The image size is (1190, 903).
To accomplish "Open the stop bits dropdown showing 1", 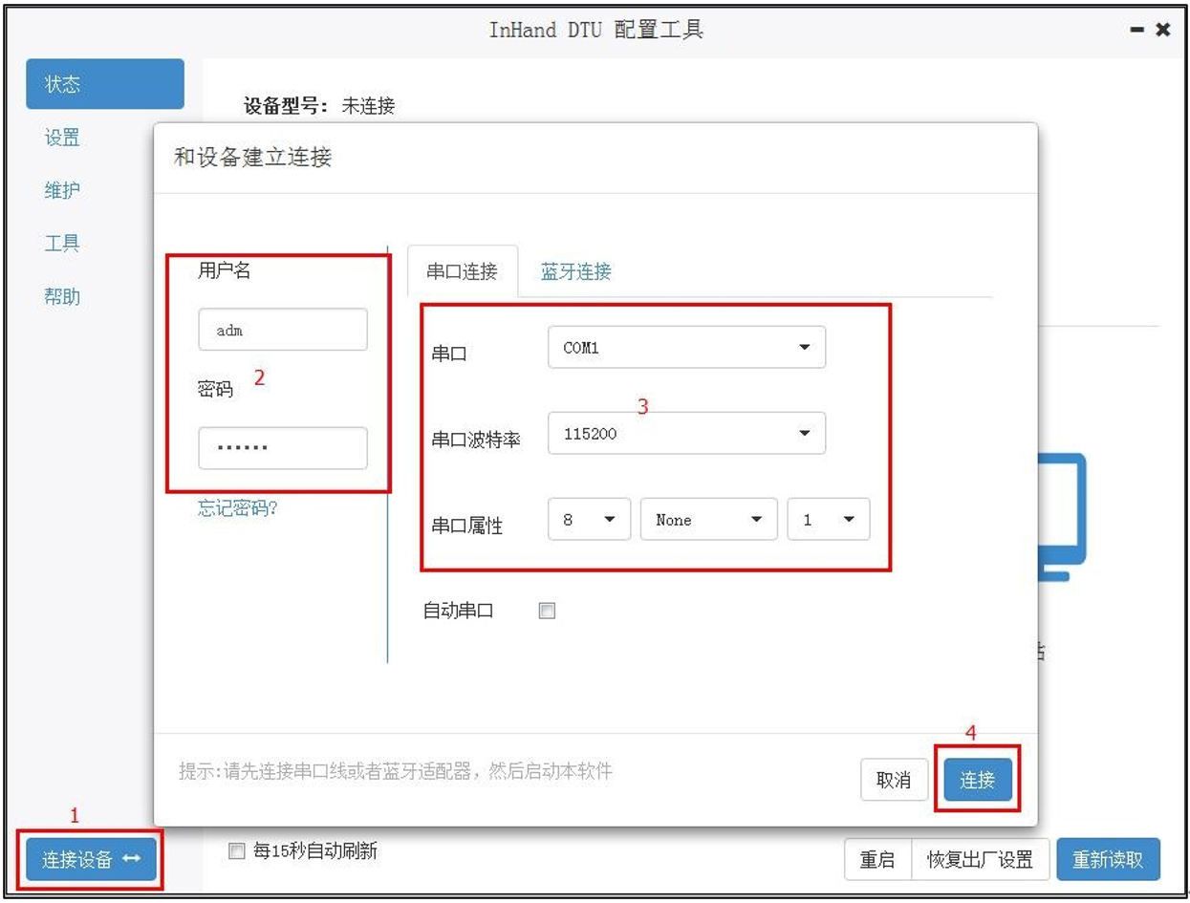I will click(829, 520).
